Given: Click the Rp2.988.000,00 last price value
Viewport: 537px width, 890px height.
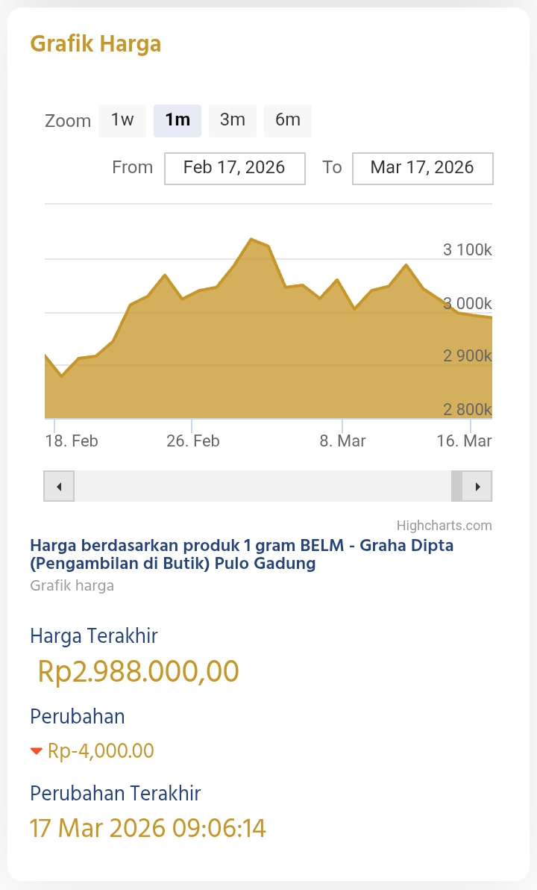Looking at the screenshot, I should 138,672.
